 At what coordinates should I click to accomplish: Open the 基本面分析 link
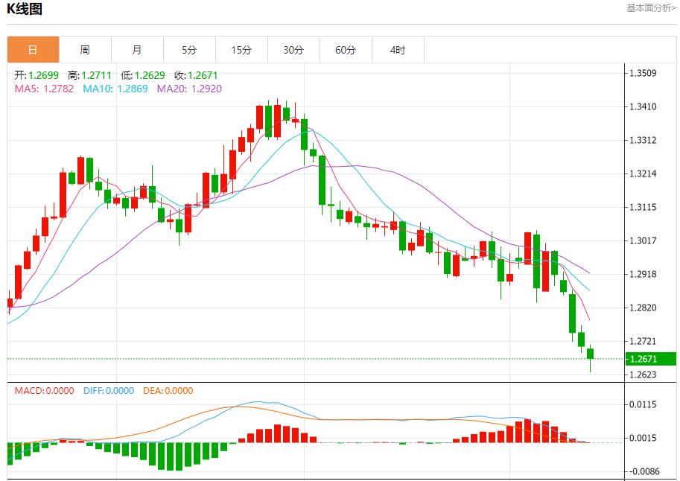coord(650,8)
